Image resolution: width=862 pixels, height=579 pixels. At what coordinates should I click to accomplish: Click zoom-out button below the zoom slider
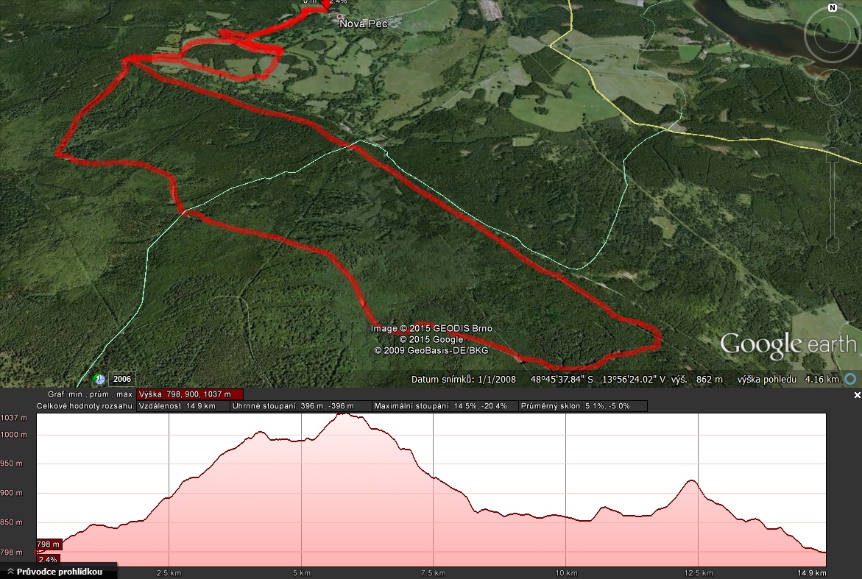[x=833, y=246]
